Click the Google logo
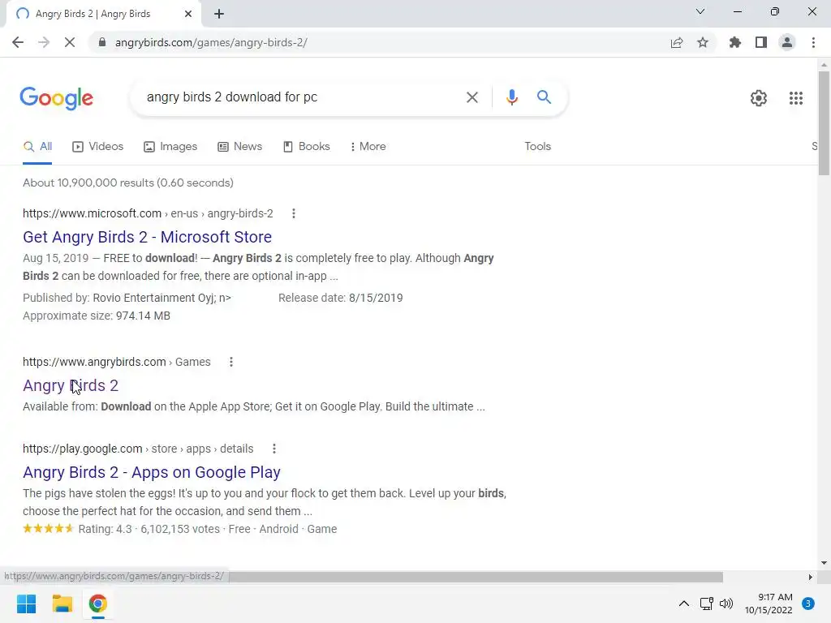 57,98
